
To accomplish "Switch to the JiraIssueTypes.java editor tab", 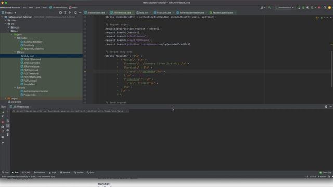I will click(x=95, y=12).
